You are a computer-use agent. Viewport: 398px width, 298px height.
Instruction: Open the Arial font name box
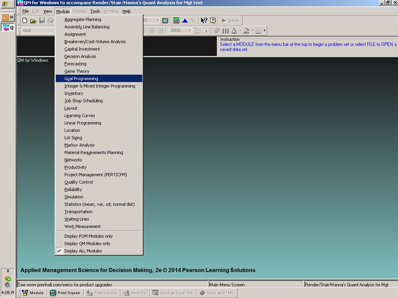pyautogui.click(x=38, y=30)
